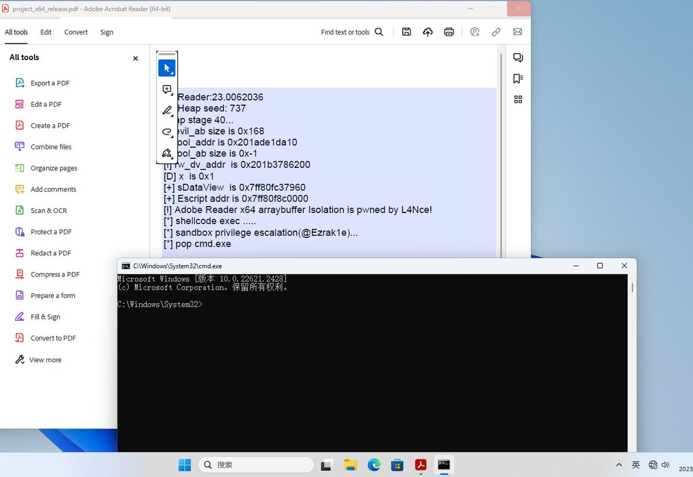Open the Protect a PDF tool
The height and width of the screenshot is (477, 693).
pyautogui.click(x=43, y=232)
